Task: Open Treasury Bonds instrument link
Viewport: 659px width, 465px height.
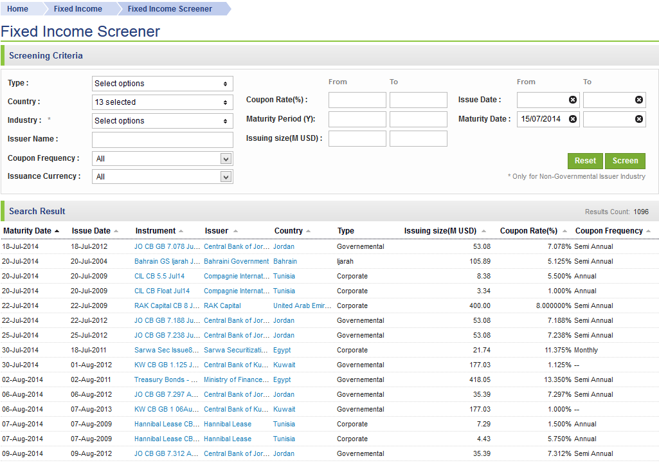Action: pyautogui.click(x=166, y=379)
